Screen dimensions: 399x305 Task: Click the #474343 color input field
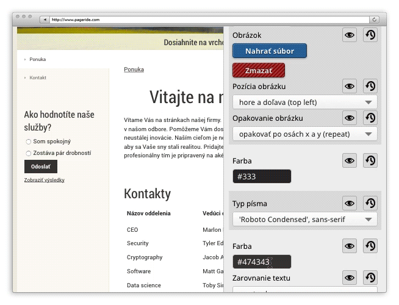[261, 262]
